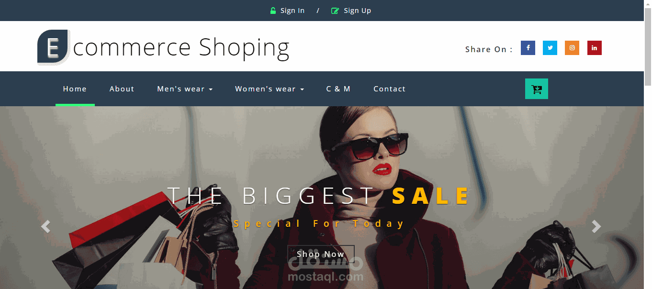Click the Twitter share icon
This screenshot has height=289, width=652.
pyautogui.click(x=550, y=48)
